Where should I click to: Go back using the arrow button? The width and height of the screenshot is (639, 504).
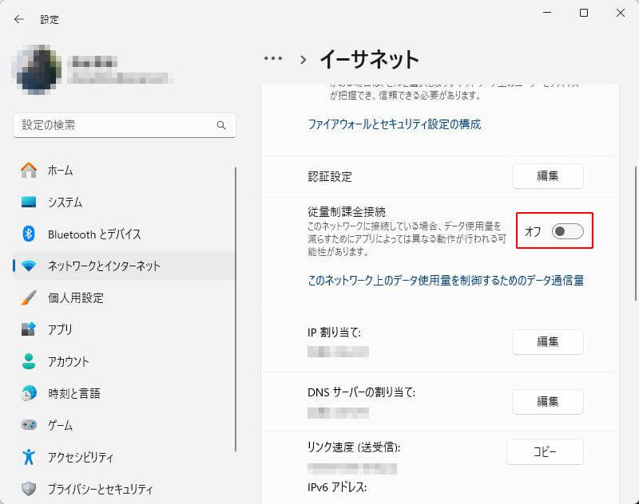pyautogui.click(x=19, y=19)
